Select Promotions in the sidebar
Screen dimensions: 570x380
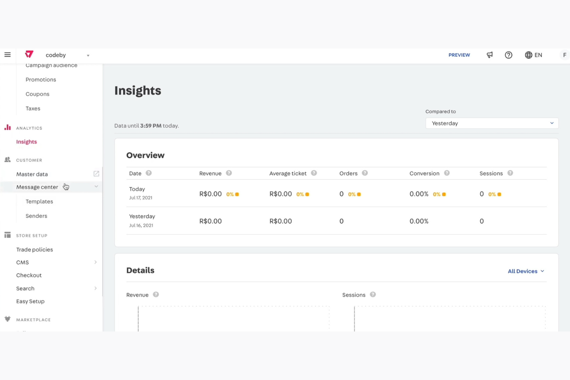(40, 79)
